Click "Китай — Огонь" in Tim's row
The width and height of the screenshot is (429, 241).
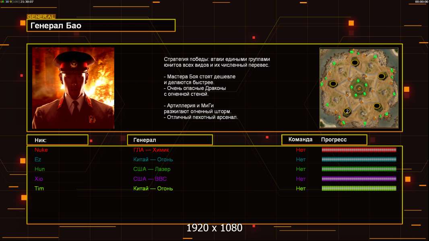pos(153,188)
